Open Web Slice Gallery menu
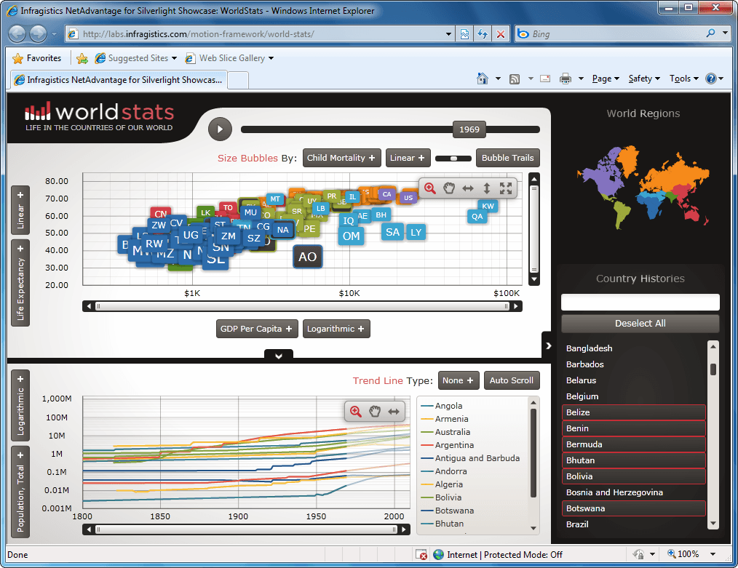 (230, 58)
